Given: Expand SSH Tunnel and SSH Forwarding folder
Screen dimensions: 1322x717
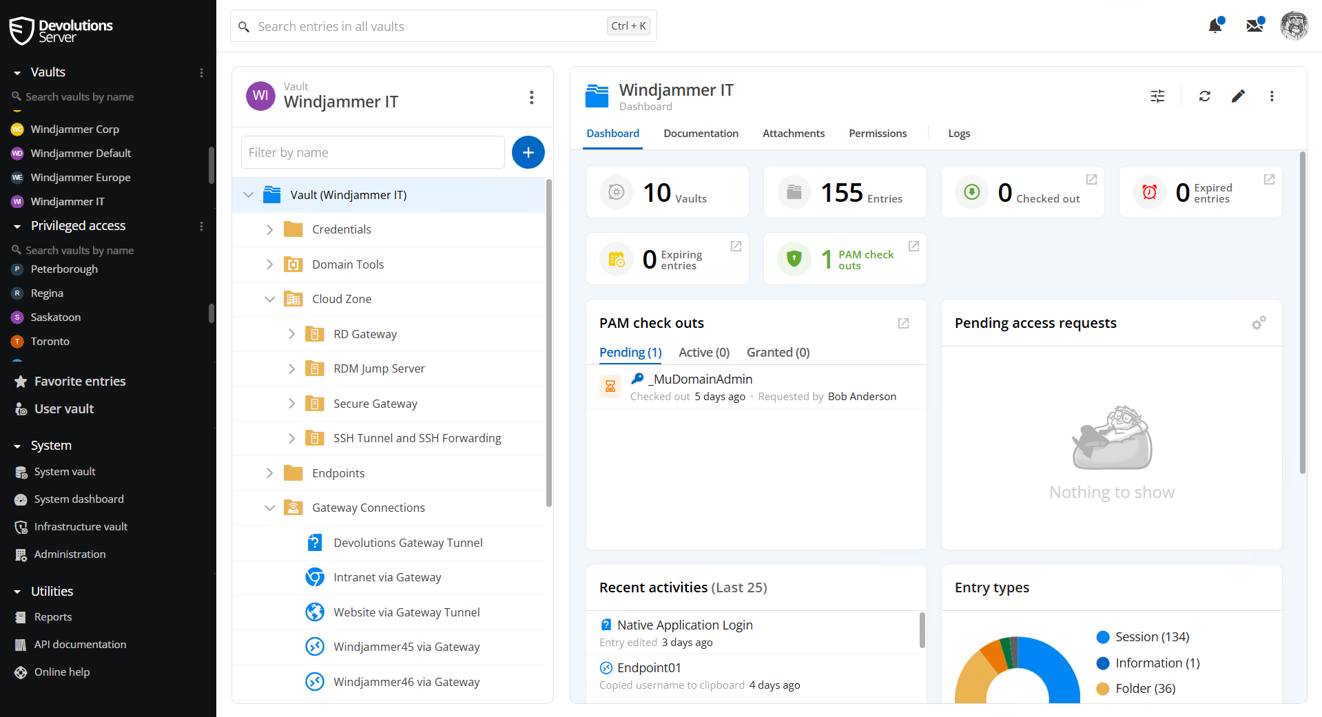Looking at the screenshot, I should tap(291, 438).
